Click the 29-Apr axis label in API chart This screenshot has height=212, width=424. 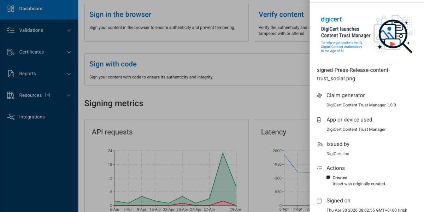(x=236, y=209)
